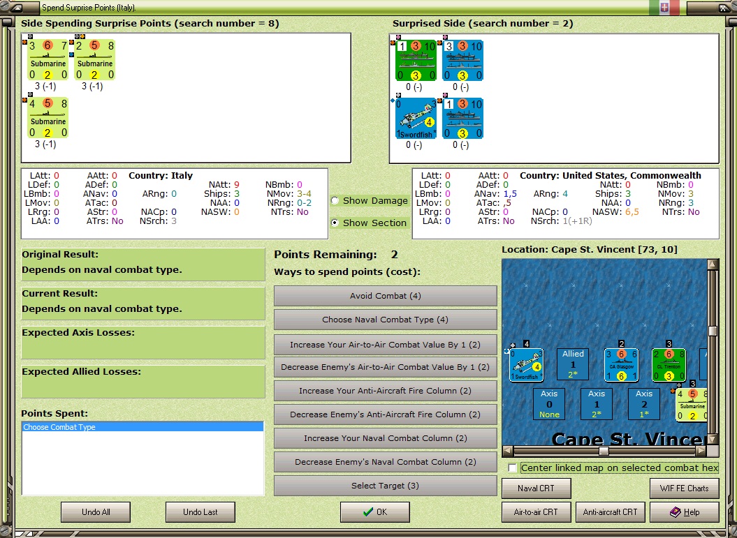This screenshot has height=538, width=737.
Task: Click the Undo Last button
Action: [200, 512]
